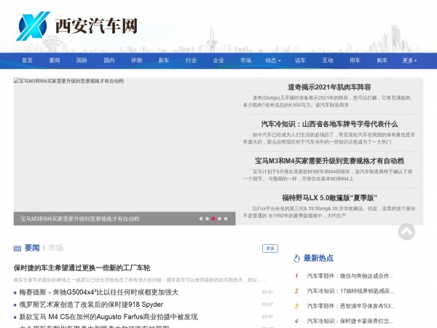Select 企业 in the navigation bar
The height and width of the screenshot is (328, 437).
(x=219, y=60)
